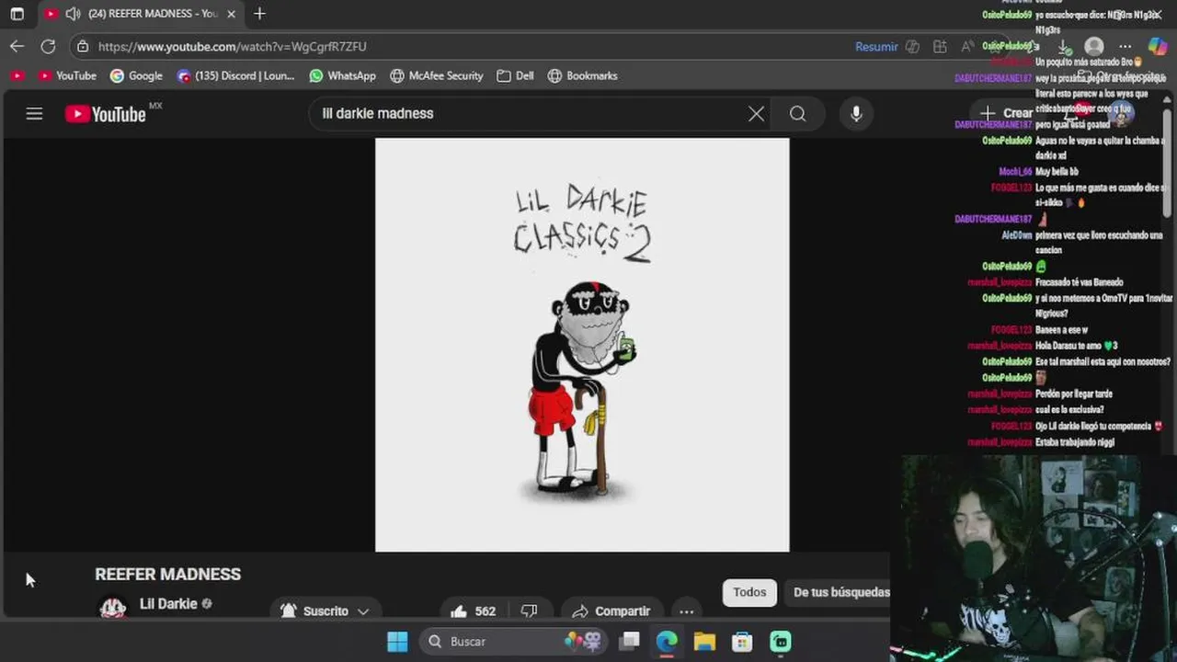Activate the read aloud icon
Image resolution: width=1177 pixels, height=662 pixels.
[967, 46]
